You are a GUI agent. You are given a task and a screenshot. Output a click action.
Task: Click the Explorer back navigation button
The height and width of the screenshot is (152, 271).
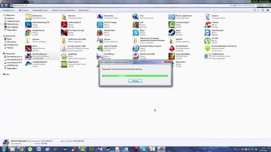click(x=2, y=5)
